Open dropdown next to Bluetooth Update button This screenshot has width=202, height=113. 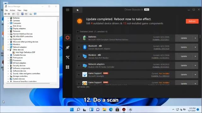pyautogui.click(x=195, y=47)
